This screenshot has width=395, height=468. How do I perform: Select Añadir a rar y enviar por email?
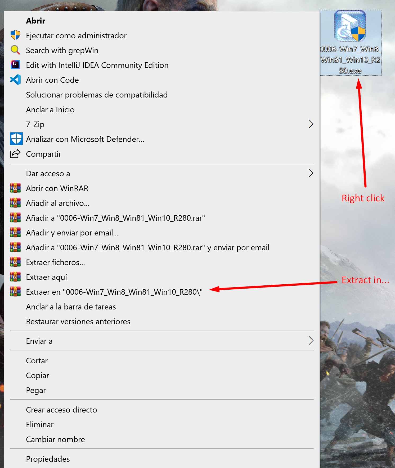162,247
